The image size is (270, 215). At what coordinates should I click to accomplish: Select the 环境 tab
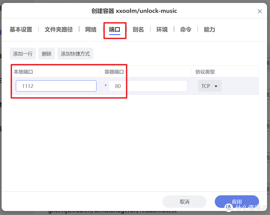click(x=162, y=29)
